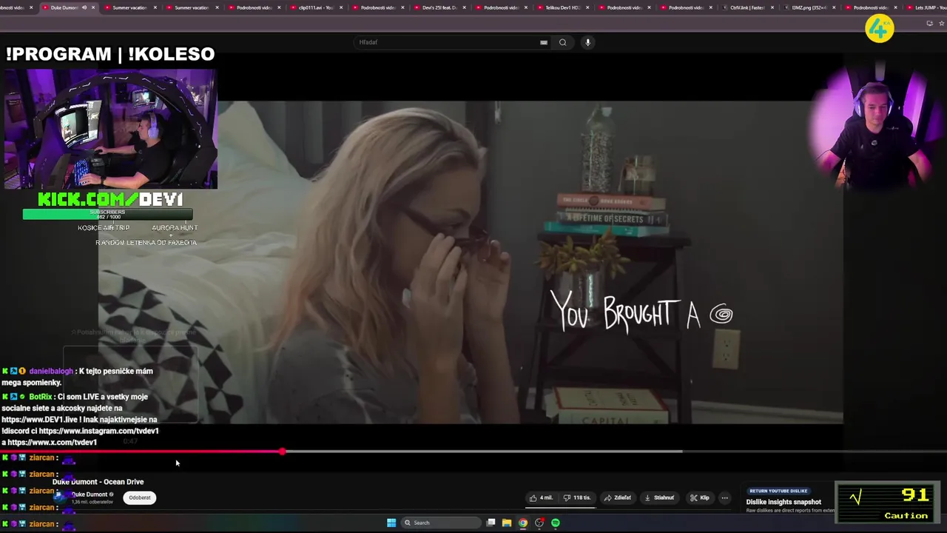
Task: Click the red playhead on the progress bar
Action: click(282, 452)
